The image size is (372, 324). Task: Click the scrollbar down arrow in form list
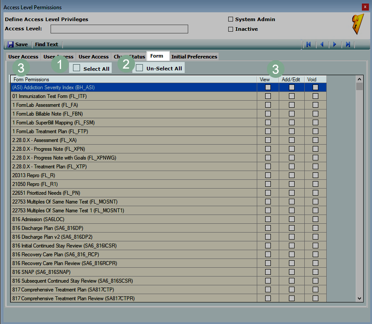[359, 298]
